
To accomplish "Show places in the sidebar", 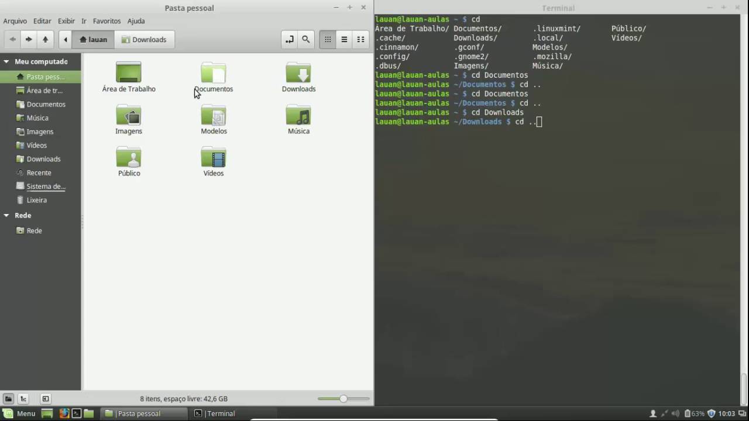I will pyautogui.click(x=8, y=399).
